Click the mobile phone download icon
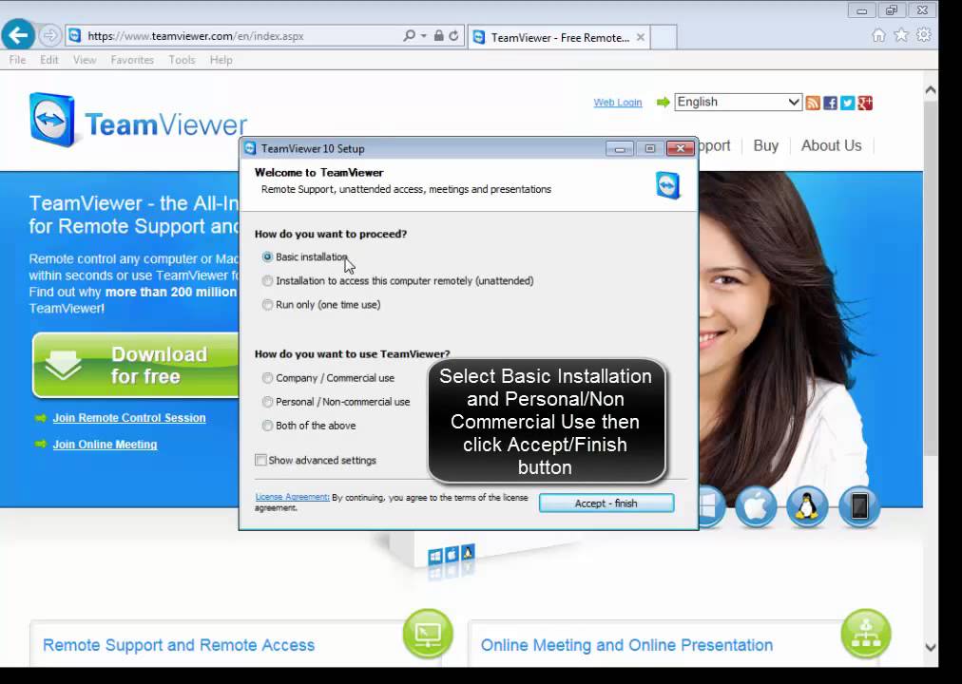This screenshot has height=684, width=962. click(x=859, y=507)
